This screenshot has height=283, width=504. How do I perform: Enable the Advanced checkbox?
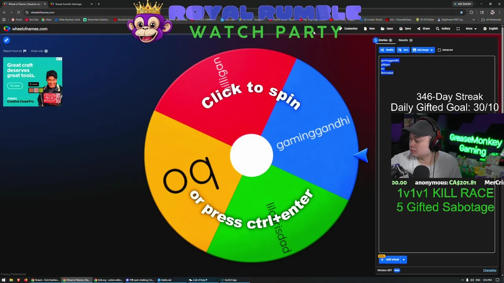pos(439,50)
